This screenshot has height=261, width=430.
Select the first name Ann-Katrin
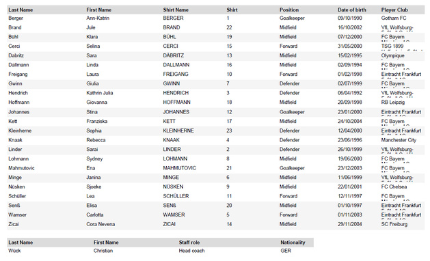point(98,18)
